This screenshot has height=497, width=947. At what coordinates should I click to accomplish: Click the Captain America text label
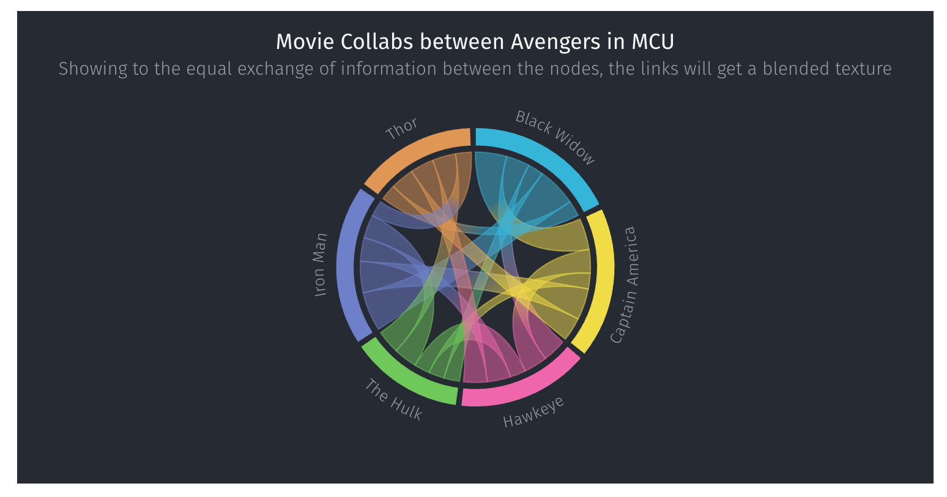pyautogui.click(x=624, y=285)
